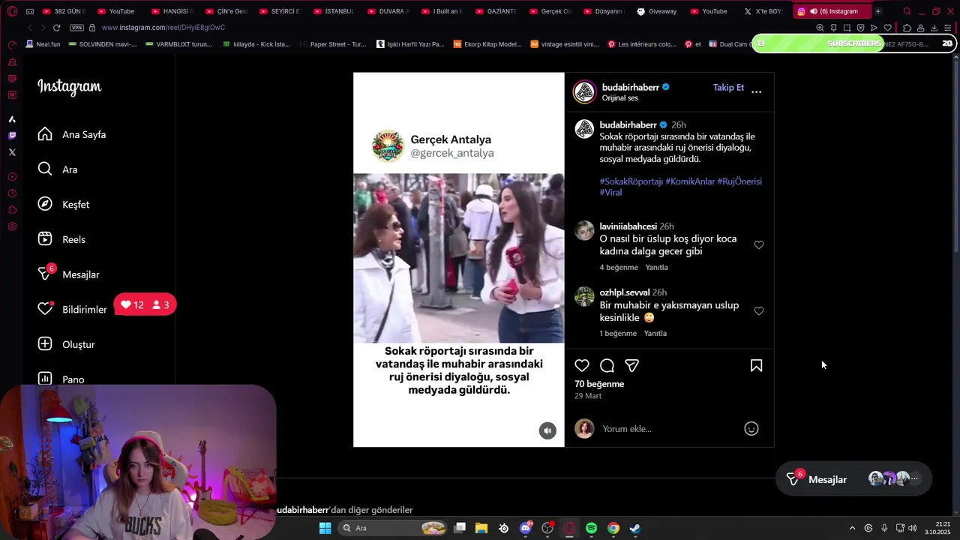Image resolution: width=960 pixels, height=540 pixels.
Task: Click the taskbar Ara search box
Action: tap(393, 528)
